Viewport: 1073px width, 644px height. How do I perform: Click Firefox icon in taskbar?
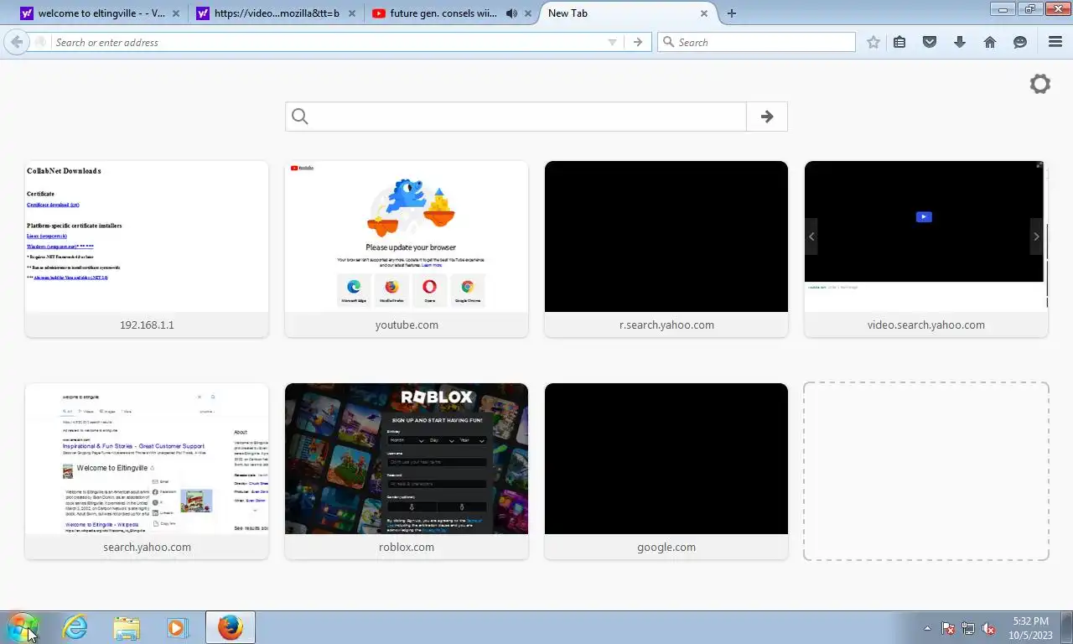coord(230,627)
